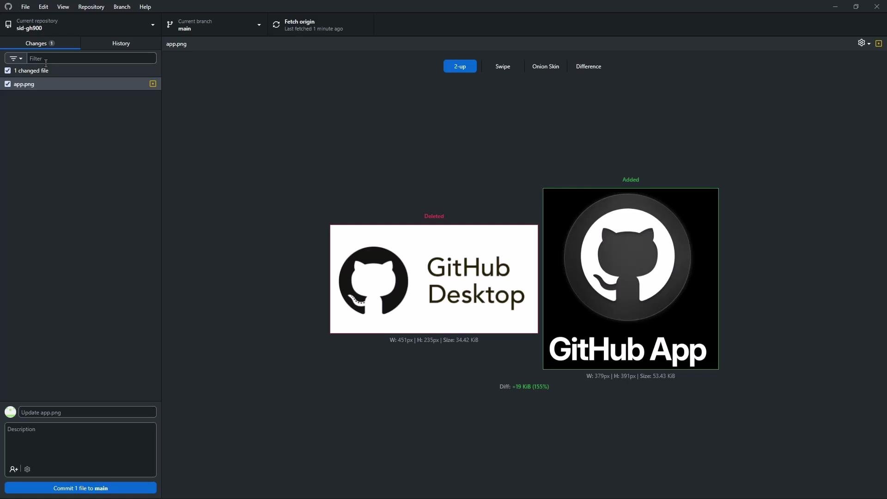Select the Difference image diff mode
The image size is (887, 499).
point(589,66)
